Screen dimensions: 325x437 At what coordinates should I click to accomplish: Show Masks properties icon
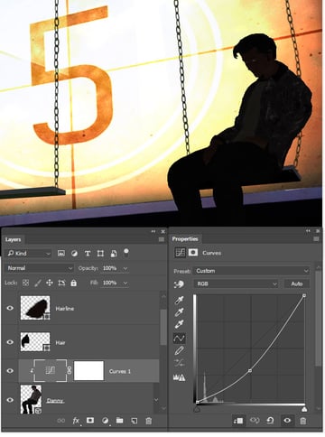pos(193,253)
